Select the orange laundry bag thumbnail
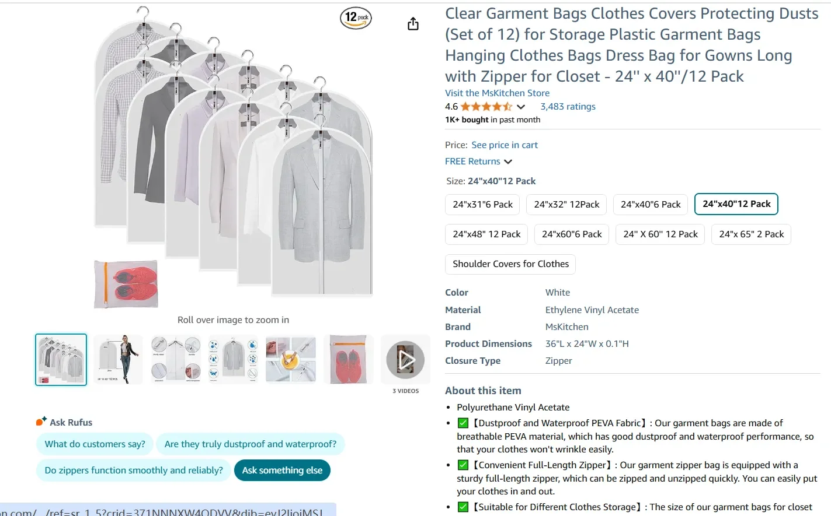The width and height of the screenshot is (831, 516). pos(348,359)
